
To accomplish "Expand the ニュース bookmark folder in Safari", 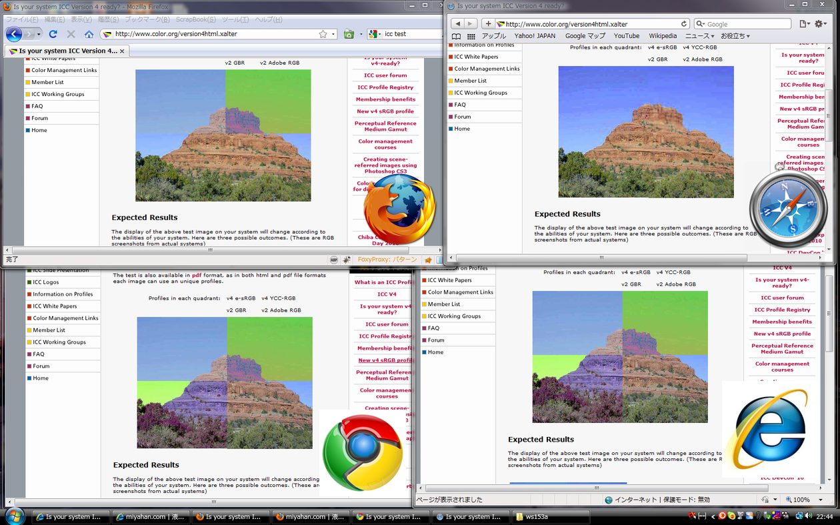I will tap(700, 36).
